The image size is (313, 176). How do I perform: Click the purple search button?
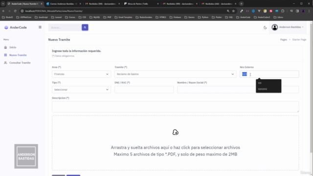coord(85,27)
